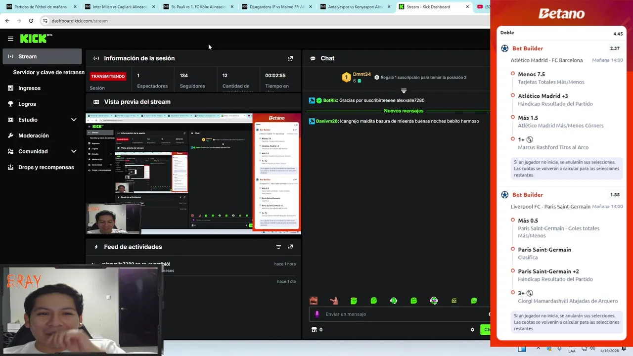
Task: Reload the dashboard page
Action: [x=31, y=21]
